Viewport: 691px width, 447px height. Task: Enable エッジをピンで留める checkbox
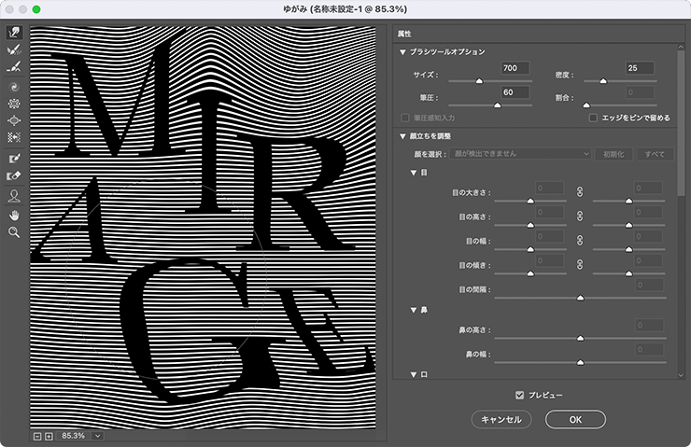click(x=593, y=118)
